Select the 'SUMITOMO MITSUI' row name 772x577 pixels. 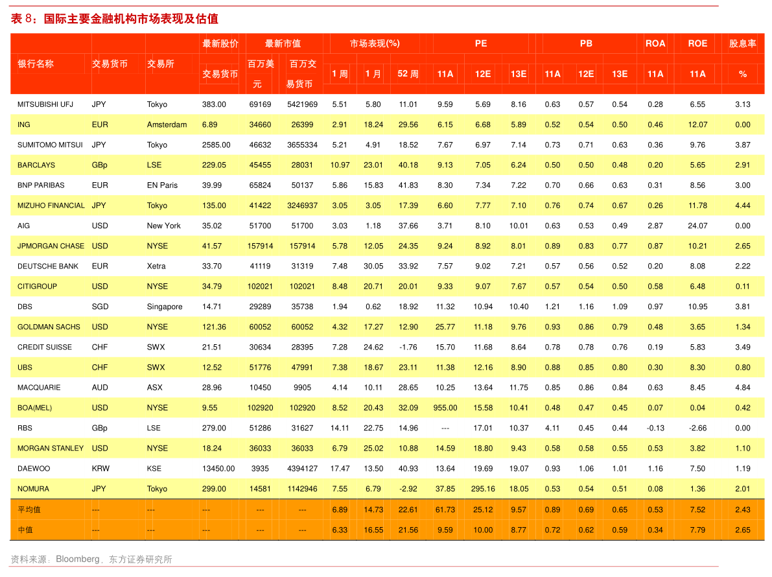(x=50, y=145)
